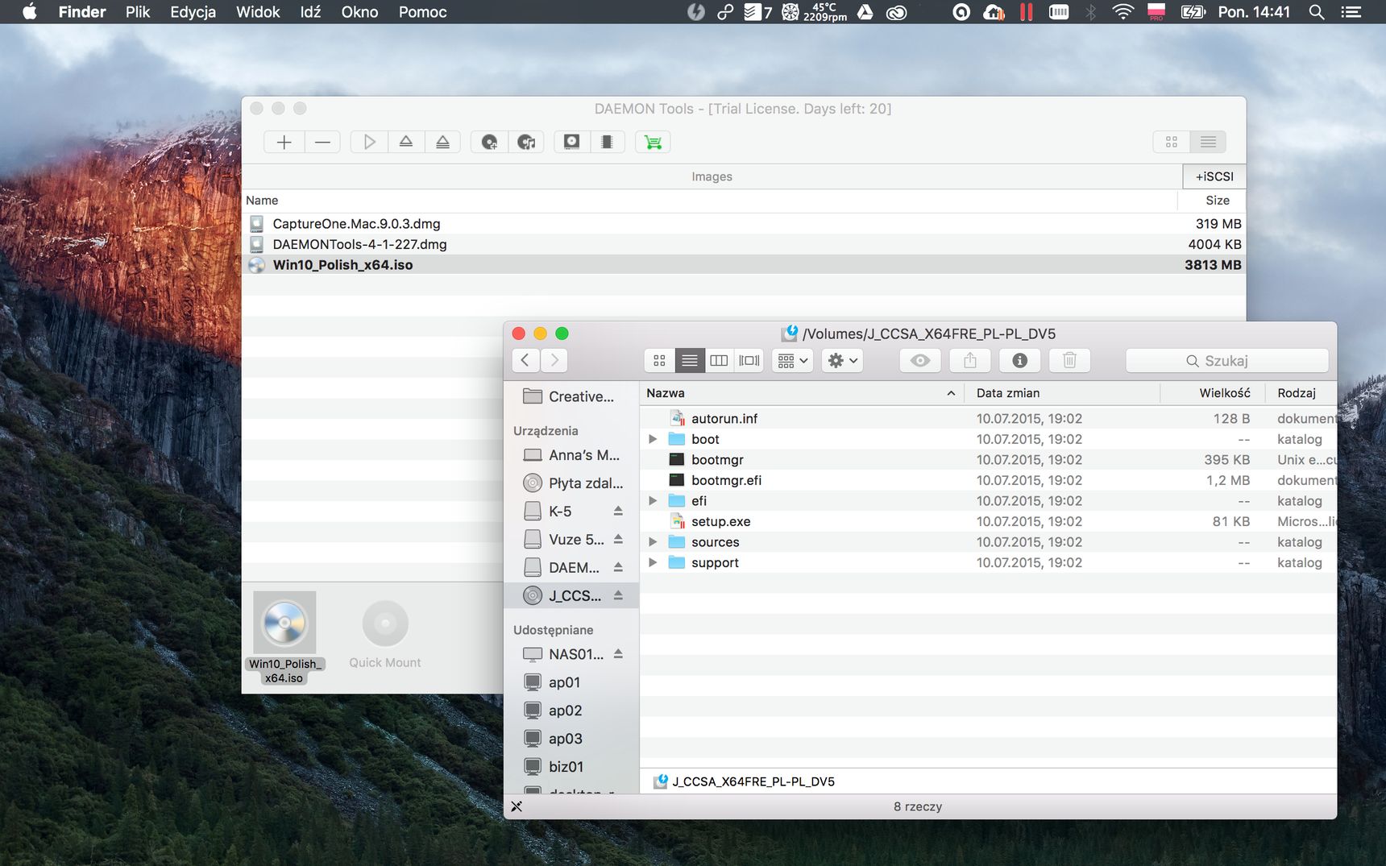
Task: Open Finder arrange-by dropdown
Action: (x=792, y=360)
